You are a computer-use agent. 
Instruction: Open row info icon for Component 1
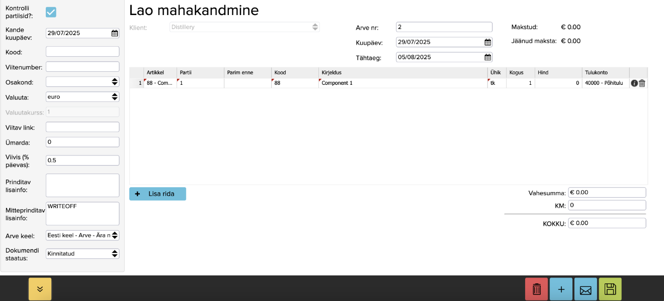click(x=634, y=83)
